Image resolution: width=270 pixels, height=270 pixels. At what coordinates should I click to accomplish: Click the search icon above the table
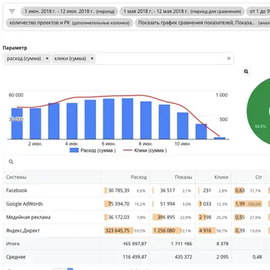pyautogui.click(x=11, y=162)
